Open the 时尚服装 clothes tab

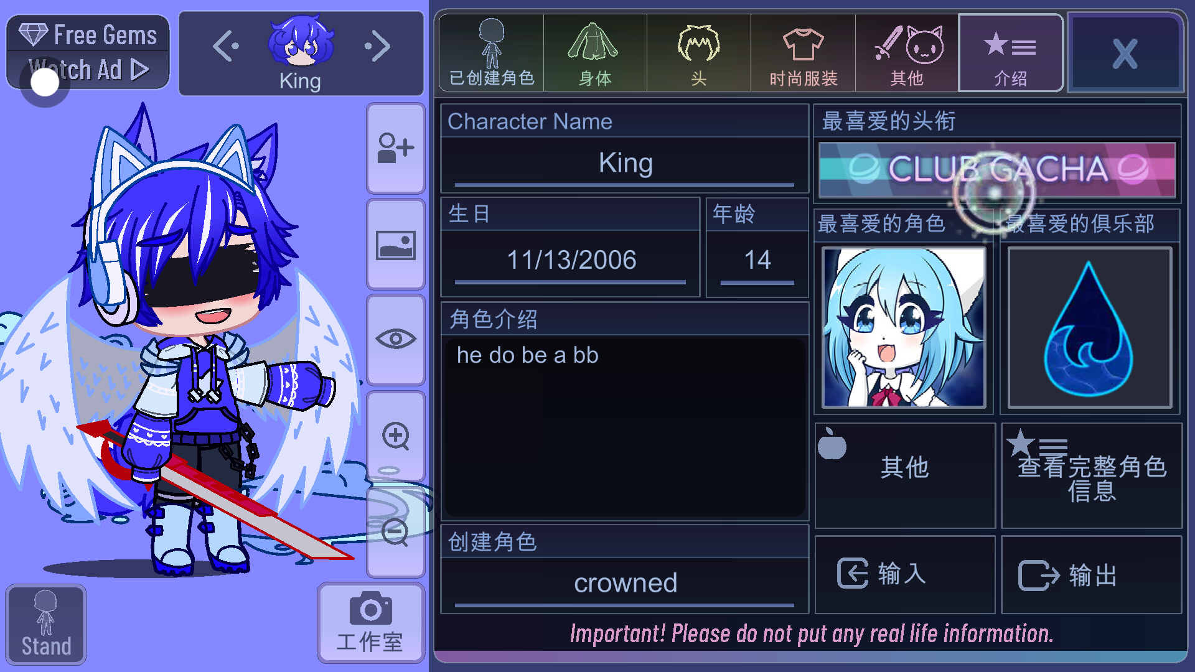pos(803,54)
